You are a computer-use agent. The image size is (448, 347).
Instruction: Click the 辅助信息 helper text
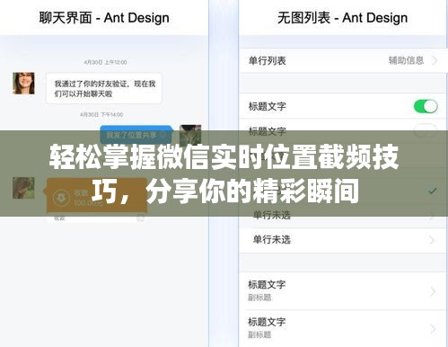tap(406, 60)
